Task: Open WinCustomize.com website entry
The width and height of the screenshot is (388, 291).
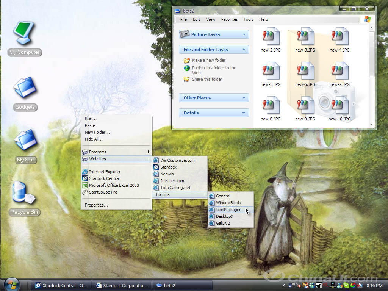Action: pos(180,160)
